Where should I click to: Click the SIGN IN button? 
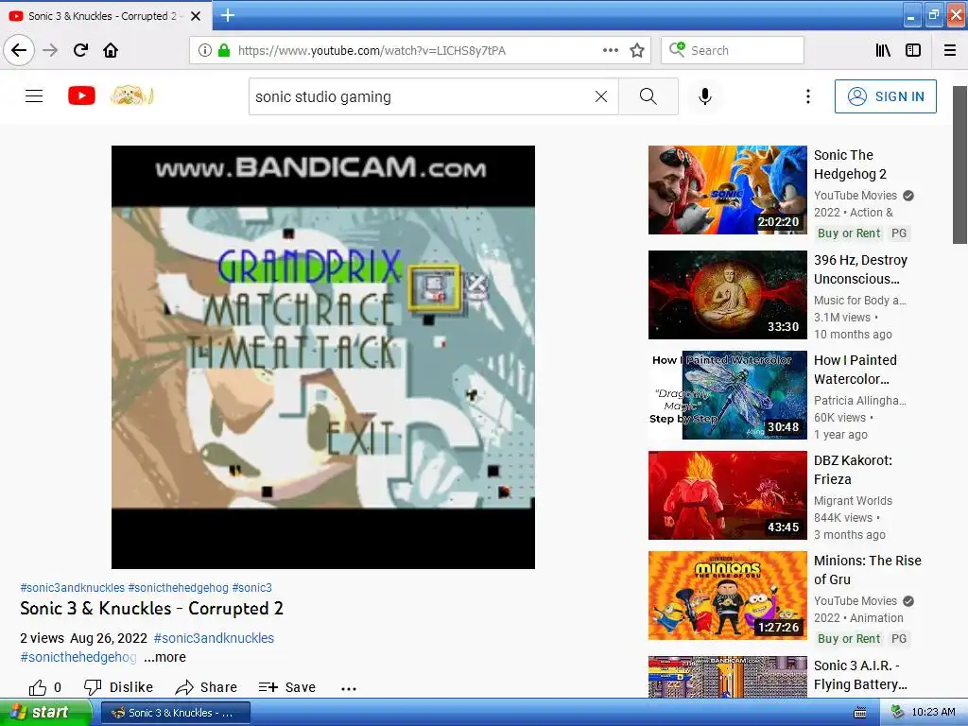point(885,96)
